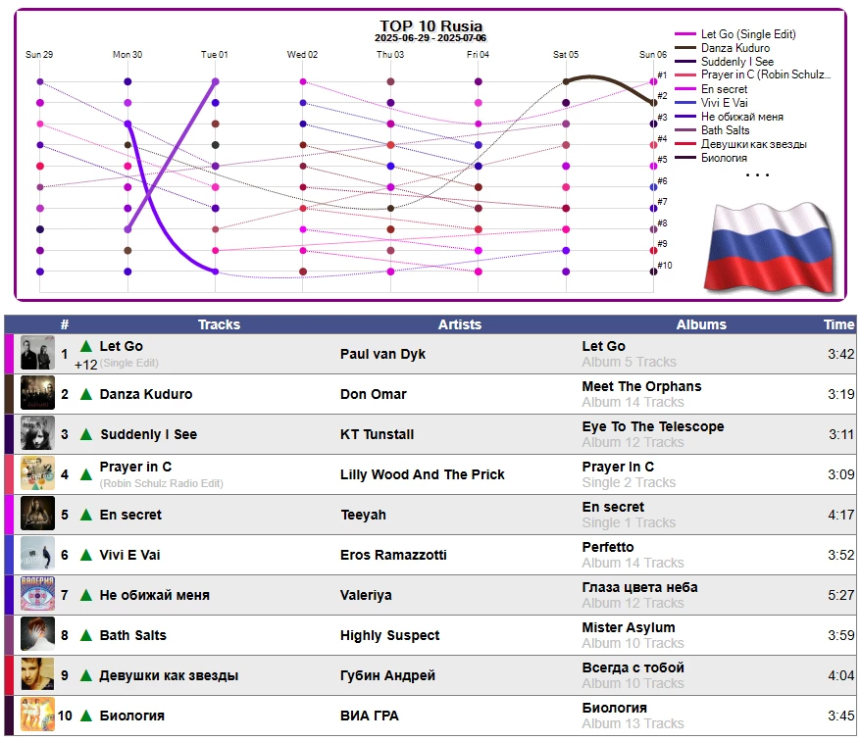Screen dimensions: 861x741
Task: Click the green up arrow beside Prayer in C
Action: [86, 474]
